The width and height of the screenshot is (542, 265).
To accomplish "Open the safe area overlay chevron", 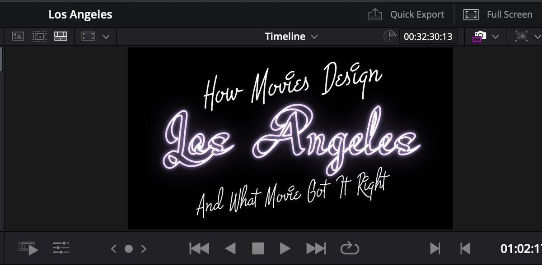I will (538, 37).
